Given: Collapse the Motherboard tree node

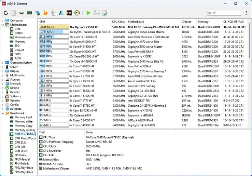Looking at the screenshot, I should (x=3, y=25).
